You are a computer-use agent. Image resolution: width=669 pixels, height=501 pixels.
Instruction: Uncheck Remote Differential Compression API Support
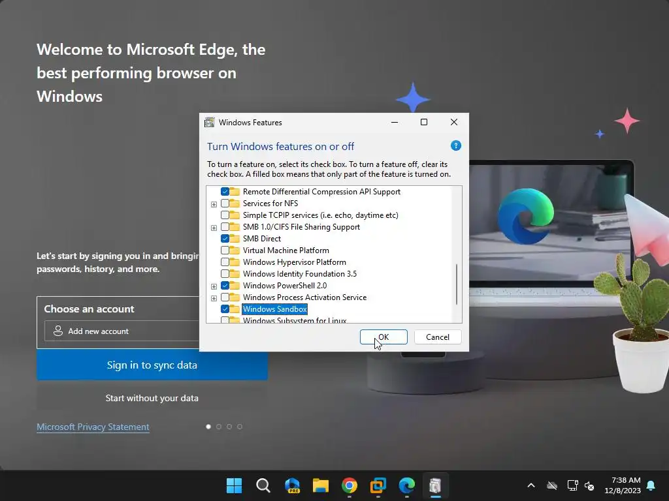[225, 192]
